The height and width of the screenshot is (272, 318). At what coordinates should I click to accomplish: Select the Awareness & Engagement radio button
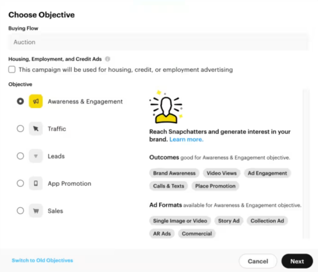click(x=20, y=101)
